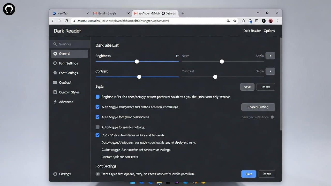Close the New Tab tab
The width and height of the screenshot is (331, 186).
coord(88,13)
